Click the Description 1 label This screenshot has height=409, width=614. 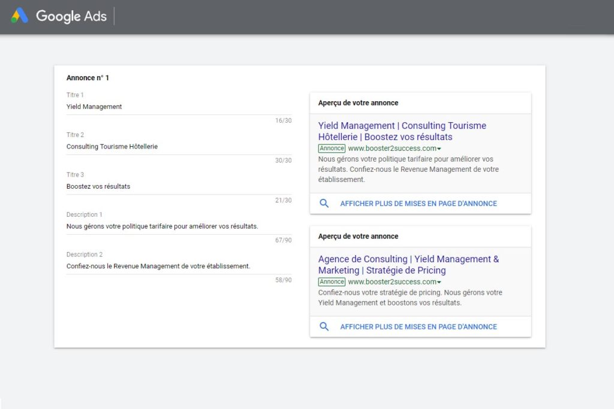84,214
